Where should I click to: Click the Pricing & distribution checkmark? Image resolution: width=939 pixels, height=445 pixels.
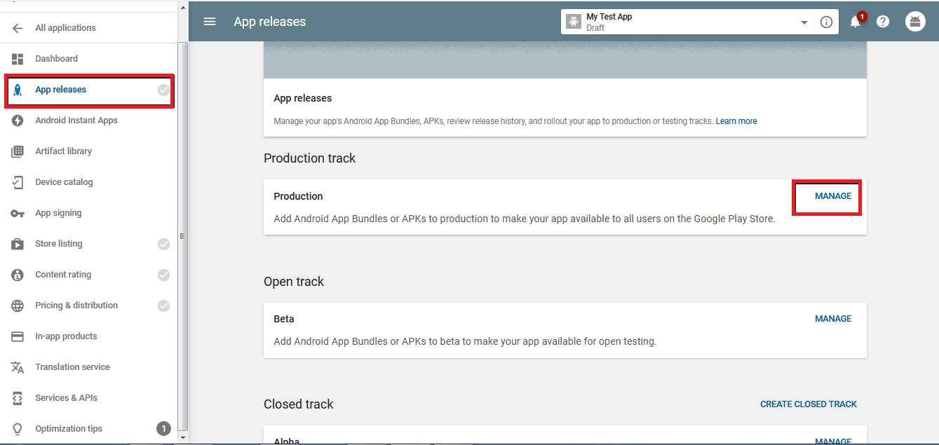[163, 306]
